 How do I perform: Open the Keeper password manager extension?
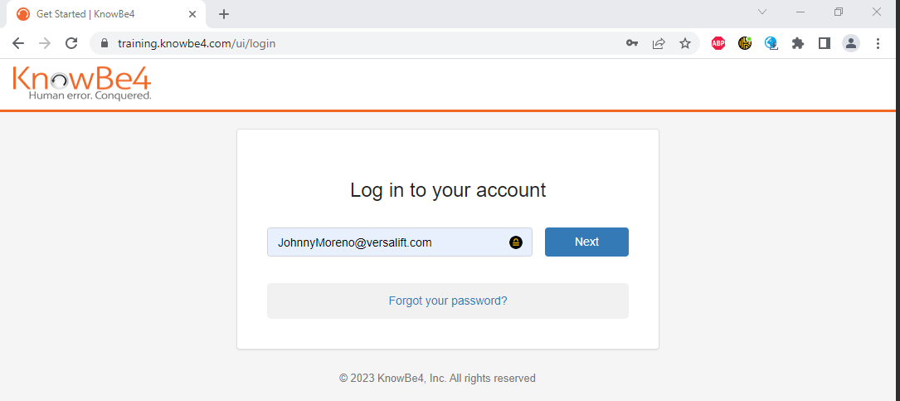(744, 43)
